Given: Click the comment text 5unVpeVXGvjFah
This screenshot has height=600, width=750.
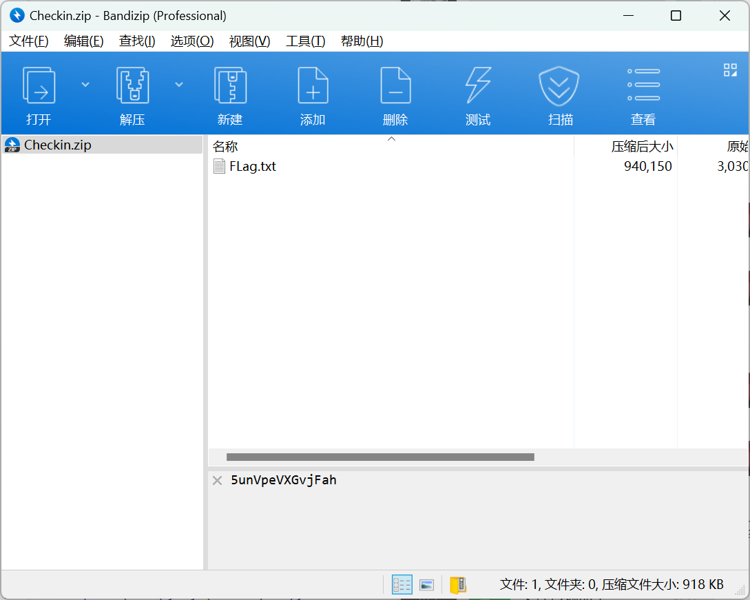Looking at the screenshot, I should click(x=284, y=480).
